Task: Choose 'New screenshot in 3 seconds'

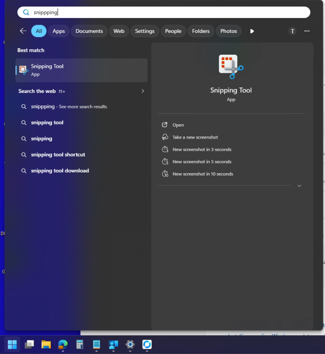Action: click(x=202, y=150)
